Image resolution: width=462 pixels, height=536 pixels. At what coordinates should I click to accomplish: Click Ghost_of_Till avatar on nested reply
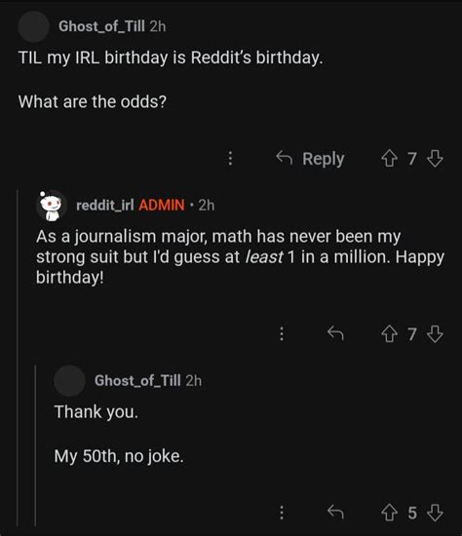point(69,381)
